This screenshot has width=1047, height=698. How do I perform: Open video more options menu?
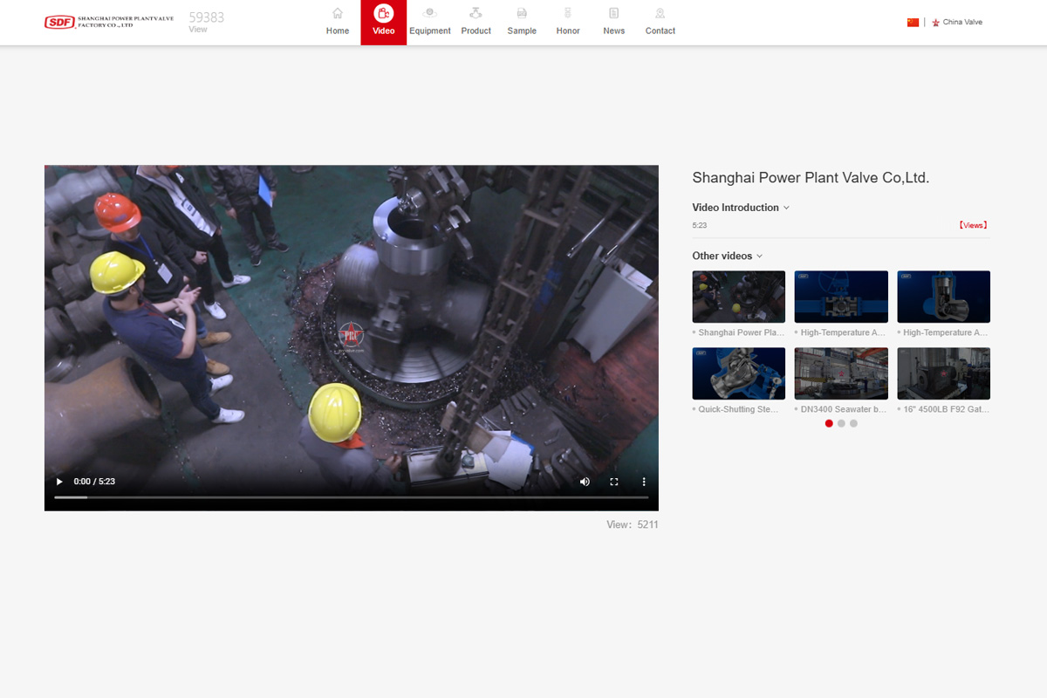[644, 482]
